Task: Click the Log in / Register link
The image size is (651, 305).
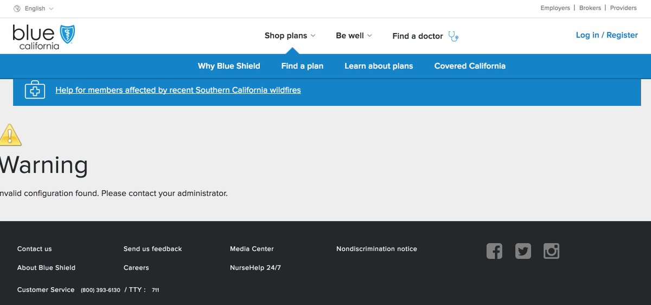Action: coord(607,35)
